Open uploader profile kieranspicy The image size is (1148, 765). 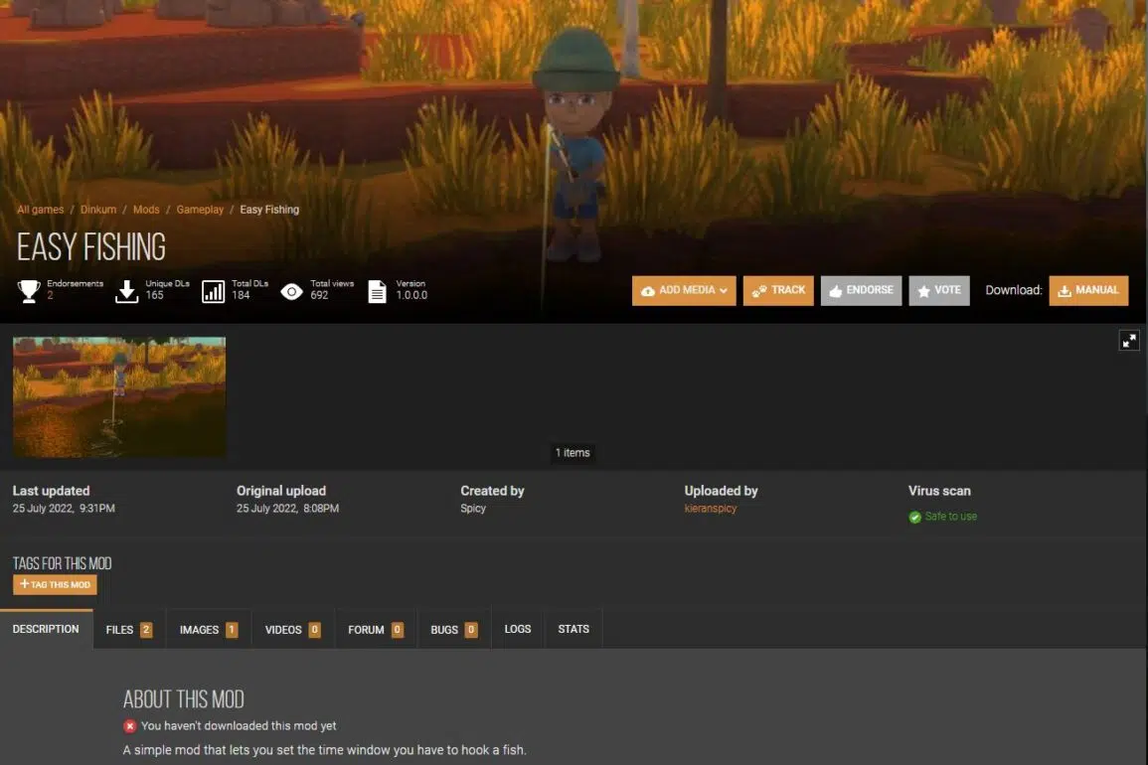[x=711, y=508]
